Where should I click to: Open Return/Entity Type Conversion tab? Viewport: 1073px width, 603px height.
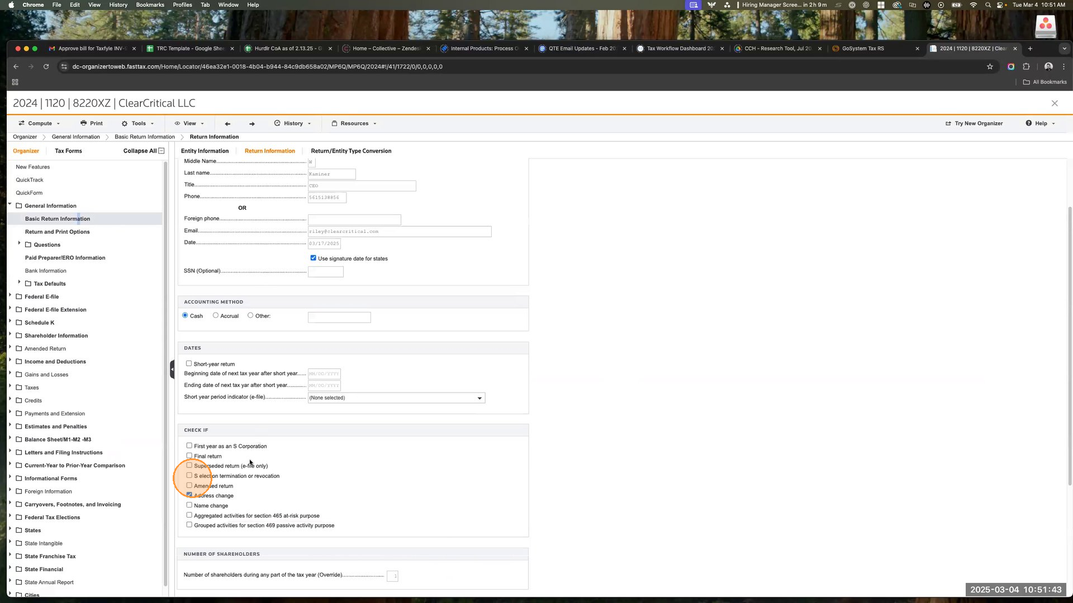point(351,151)
